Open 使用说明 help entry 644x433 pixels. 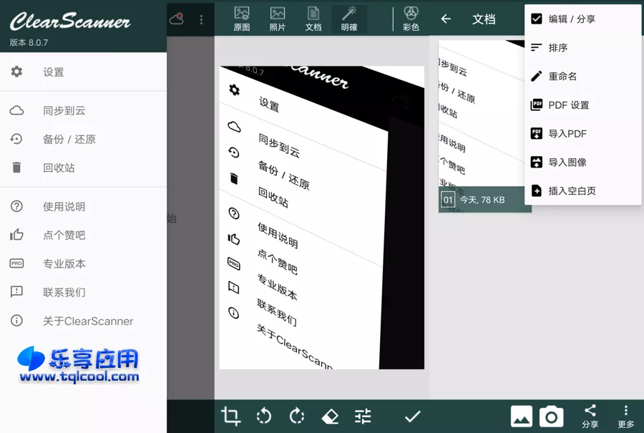pyautogui.click(x=84, y=206)
